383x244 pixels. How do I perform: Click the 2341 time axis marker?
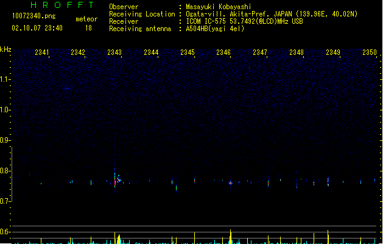pos(42,52)
